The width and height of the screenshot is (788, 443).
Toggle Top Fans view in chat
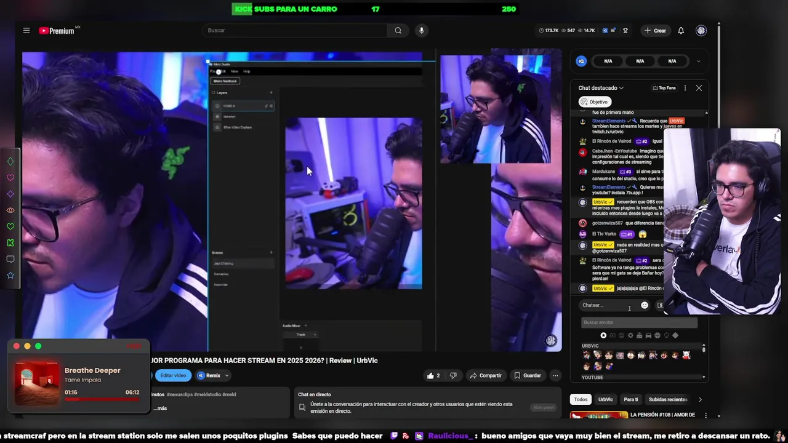[664, 88]
